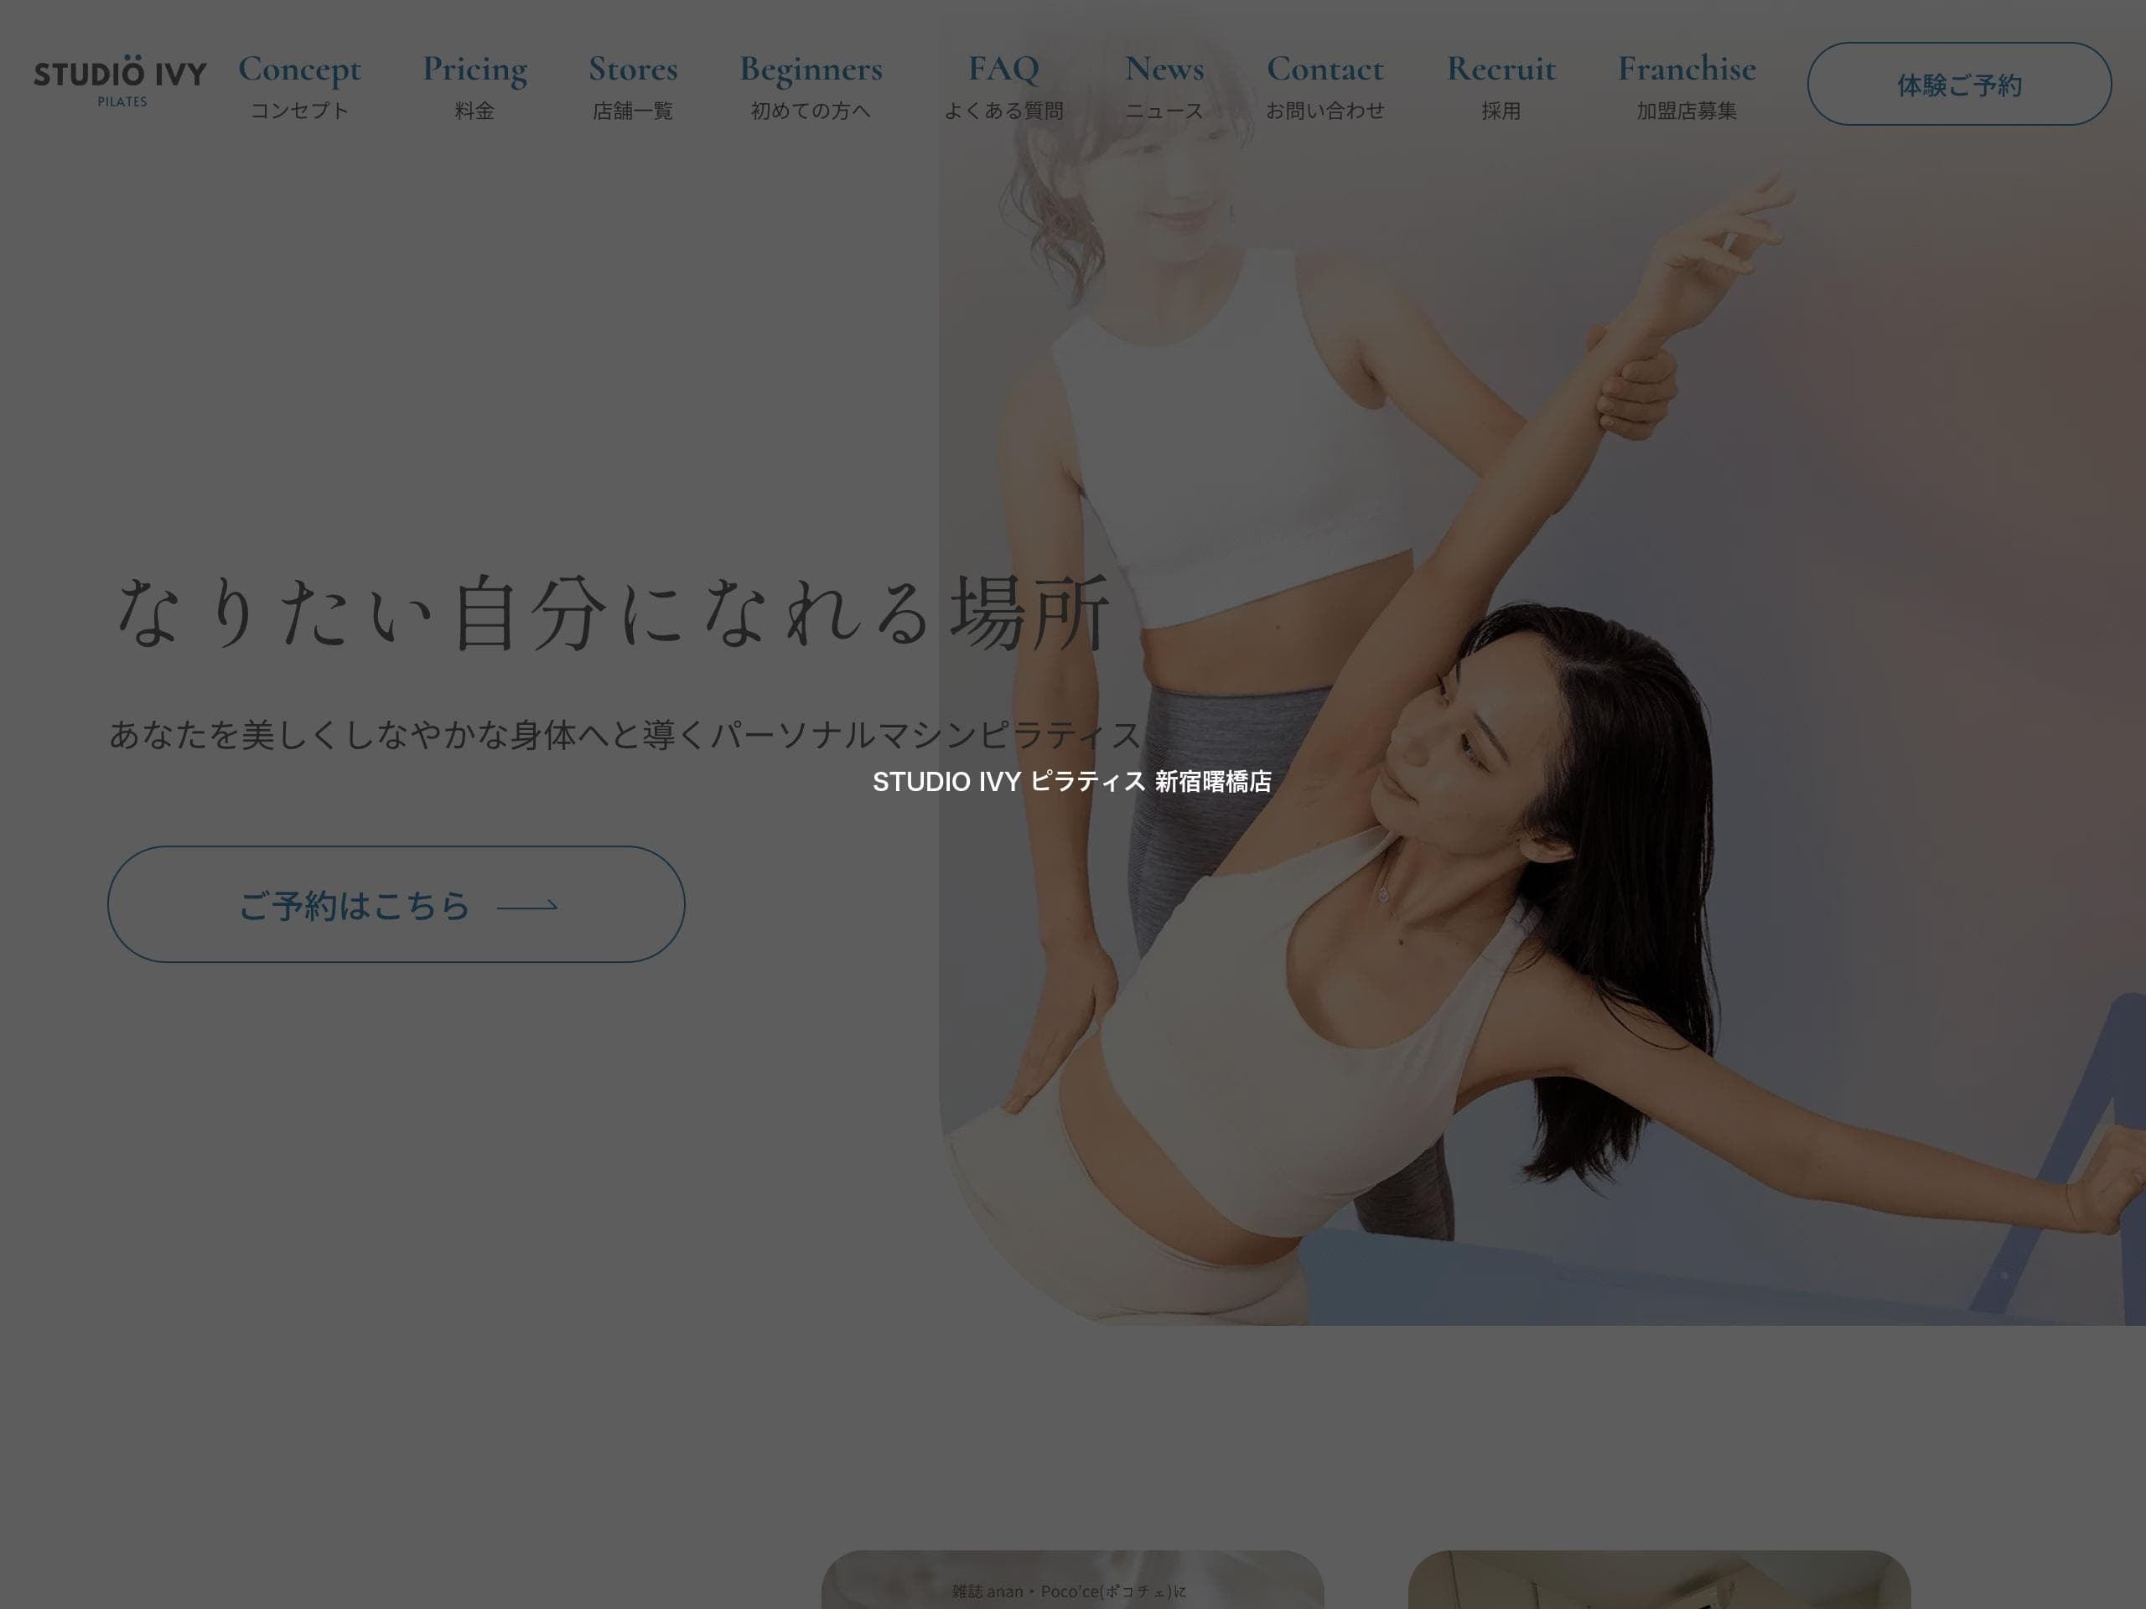Image resolution: width=2146 pixels, height=1609 pixels.
Task: Open the Concept menu item
Action: pyautogui.click(x=298, y=85)
